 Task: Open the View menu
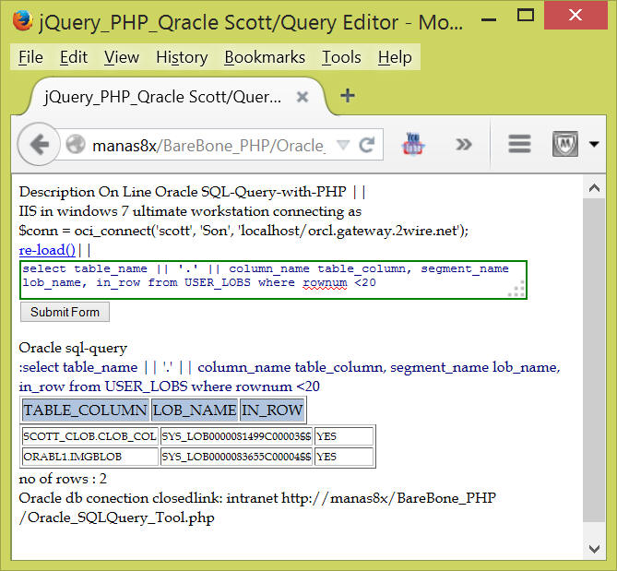click(122, 57)
